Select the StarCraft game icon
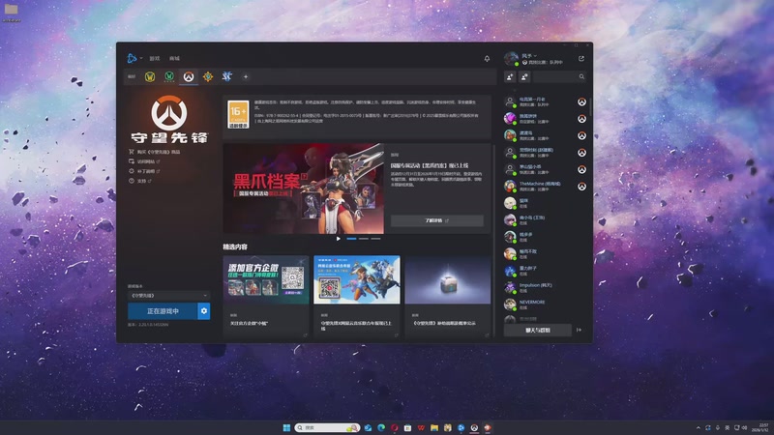 click(x=227, y=76)
